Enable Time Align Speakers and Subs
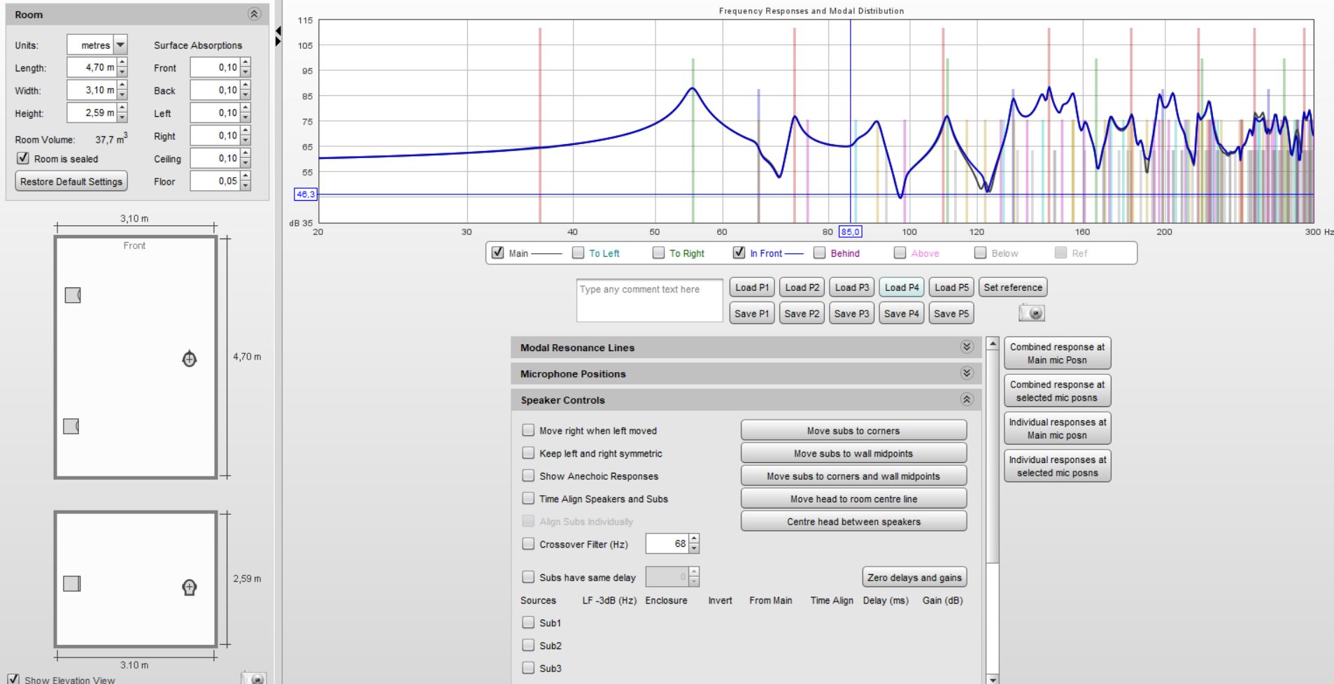Viewport: 1334px width, 684px height. click(528, 499)
